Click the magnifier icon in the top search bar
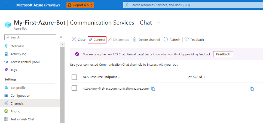263x123 pixels. tap(127, 5)
